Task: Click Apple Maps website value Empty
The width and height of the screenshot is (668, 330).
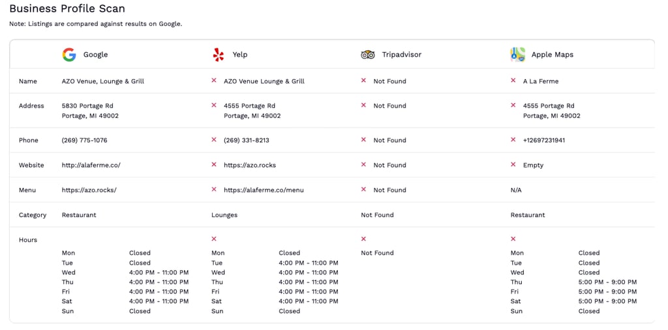Action: 534,165
